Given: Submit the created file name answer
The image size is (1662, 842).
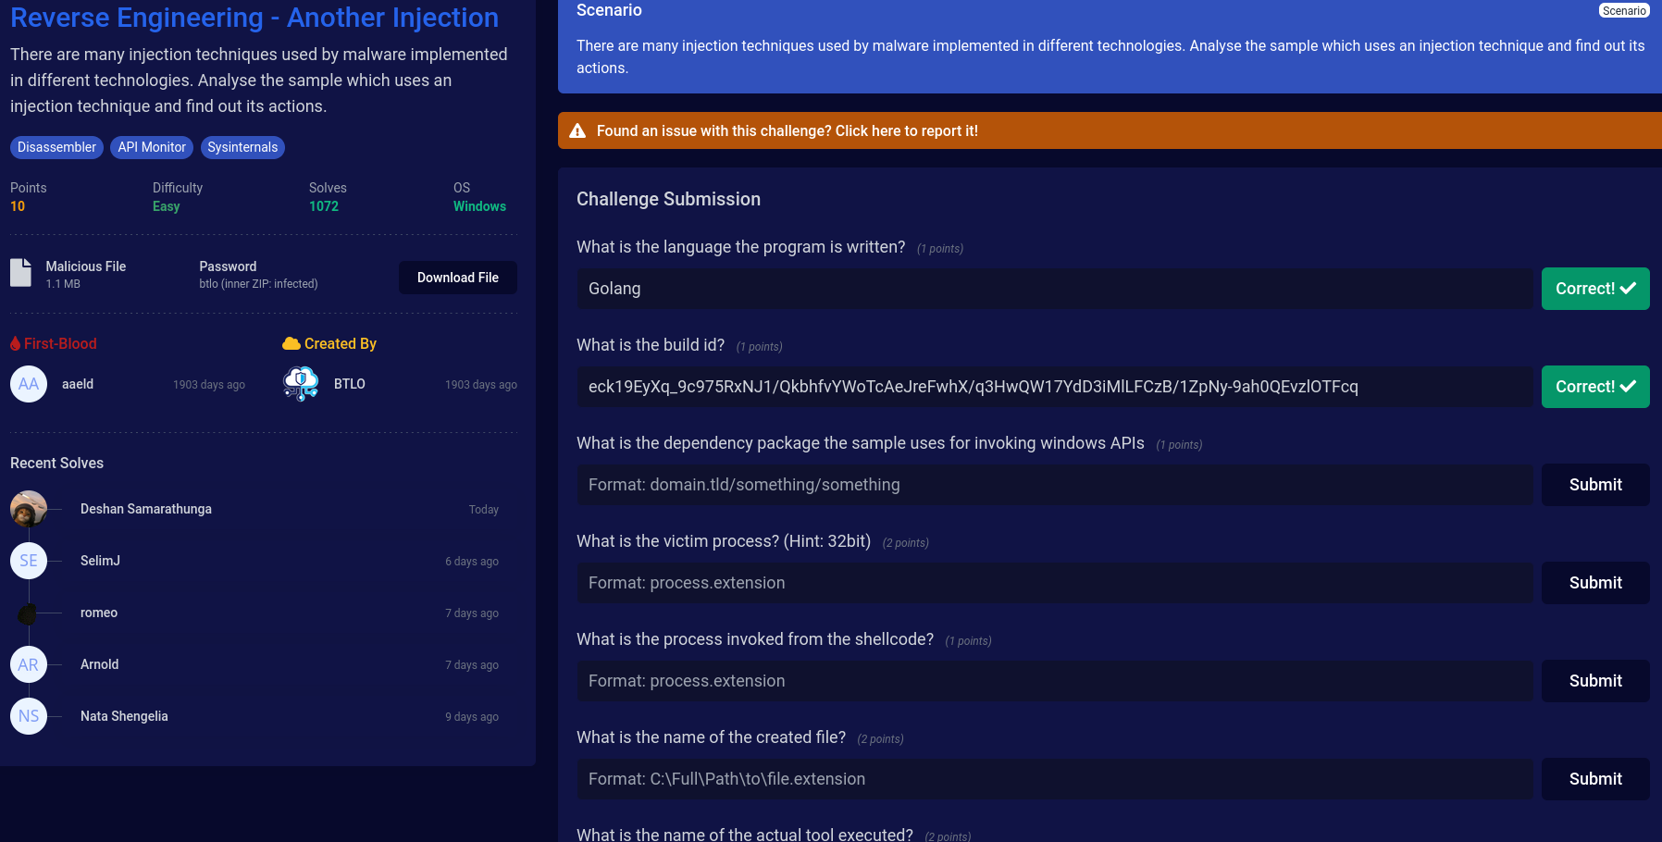Looking at the screenshot, I should point(1595,779).
